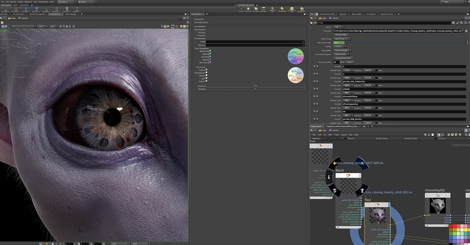The image size is (470, 245).
Task: Select the Geometry Light shelf tool
Action: point(272,9)
